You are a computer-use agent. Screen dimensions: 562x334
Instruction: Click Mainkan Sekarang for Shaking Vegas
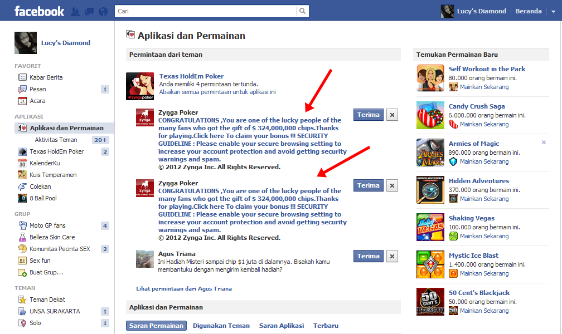coord(484,236)
